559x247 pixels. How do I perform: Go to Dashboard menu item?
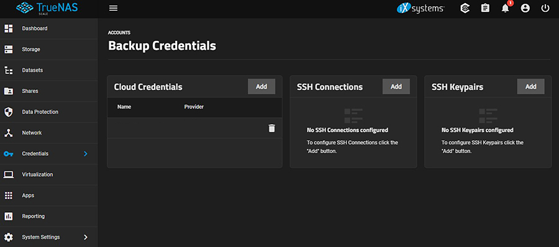tap(35, 28)
